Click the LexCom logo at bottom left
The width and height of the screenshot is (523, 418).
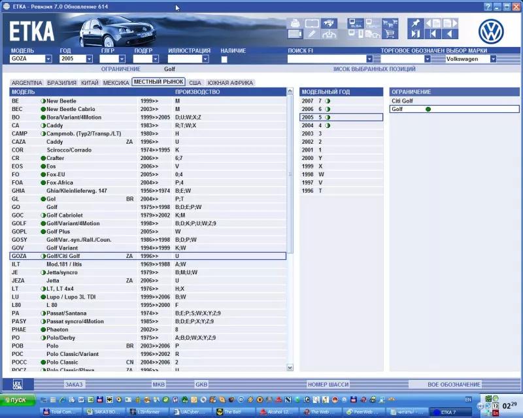pyautogui.click(x=18, y=384)
